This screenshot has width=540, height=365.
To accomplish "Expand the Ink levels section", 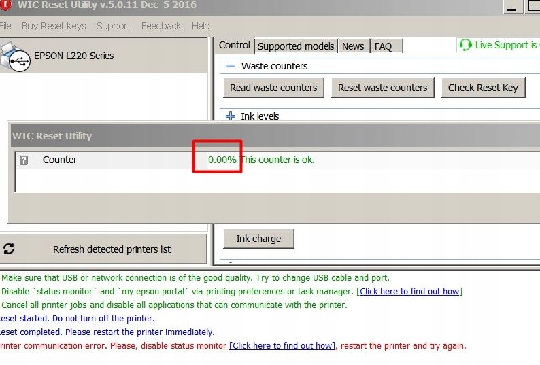I will 231,116.
